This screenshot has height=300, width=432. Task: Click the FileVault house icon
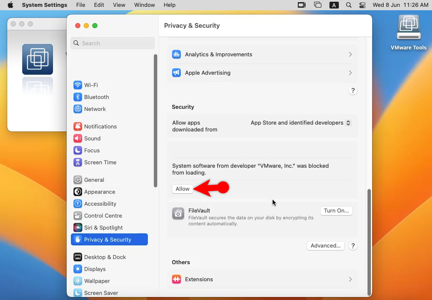pos(178,213)
